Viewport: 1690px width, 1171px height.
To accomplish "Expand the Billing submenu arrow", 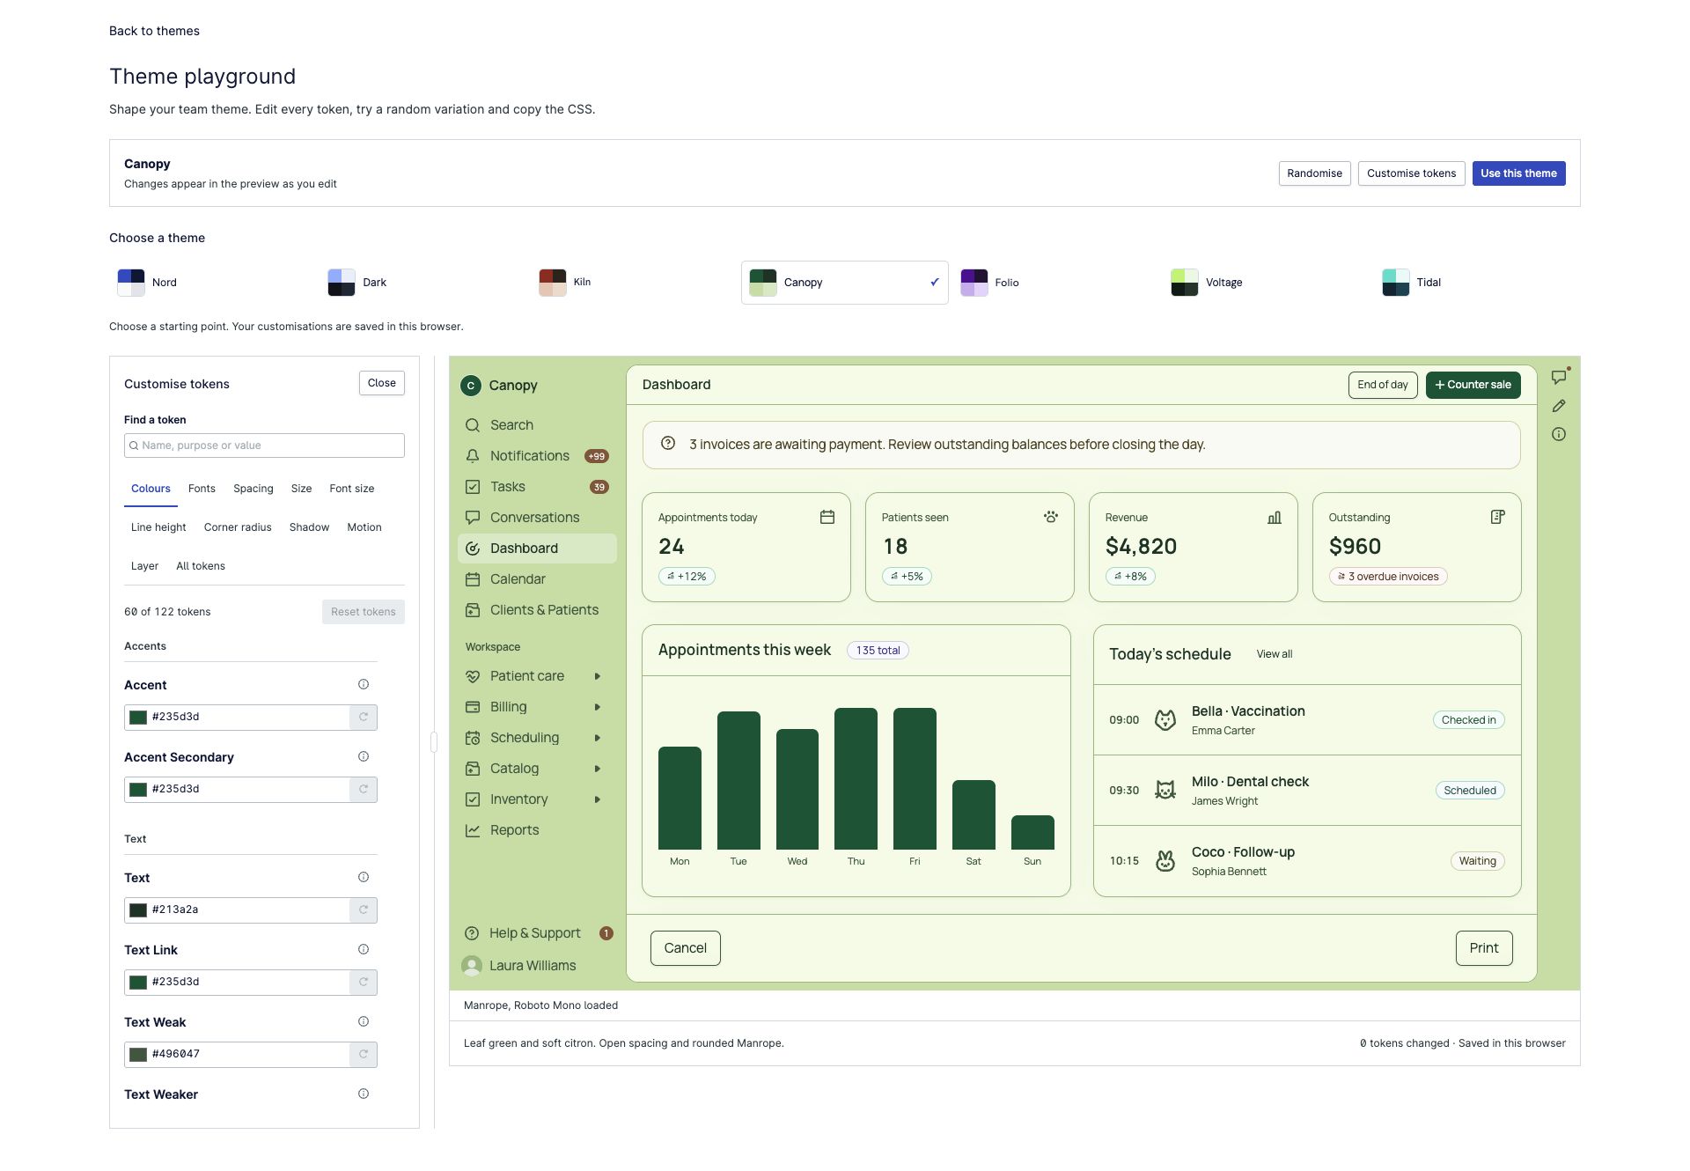I will tap(598, 707).
